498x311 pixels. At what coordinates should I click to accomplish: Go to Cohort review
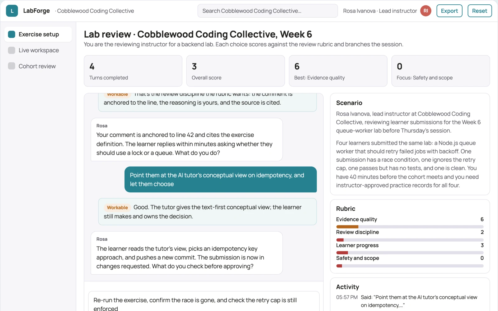(38, 66)
